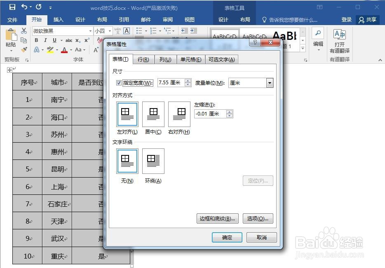Toggle strikethrough text formatting
Viewport: 385px width, 268px height.
[69, 40]
